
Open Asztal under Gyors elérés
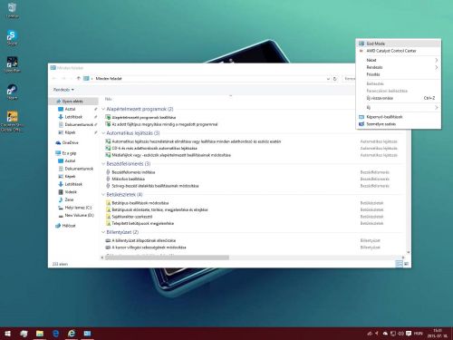70,109
